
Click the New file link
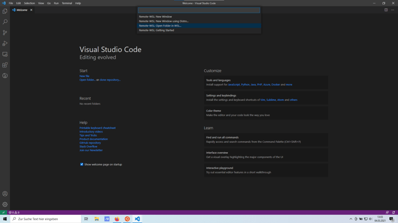(84, 76)
